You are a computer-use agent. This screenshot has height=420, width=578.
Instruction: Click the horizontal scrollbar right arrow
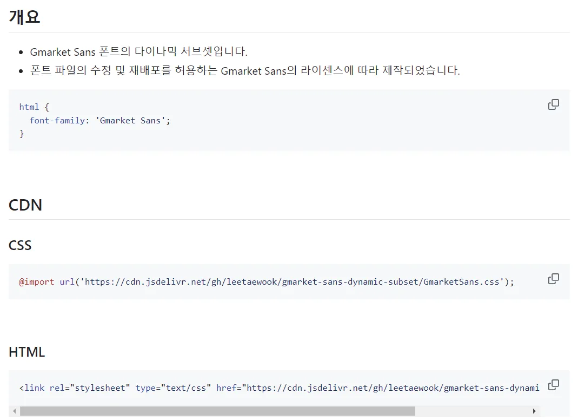tap(534, 411)
